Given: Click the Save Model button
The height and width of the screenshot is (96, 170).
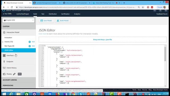Looking at the screenshot, I should pos(46,21).
